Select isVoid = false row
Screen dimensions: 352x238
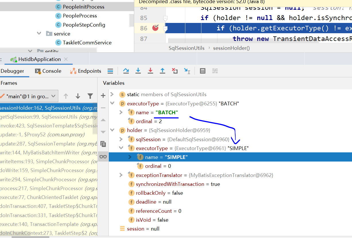tap(230, 220)
